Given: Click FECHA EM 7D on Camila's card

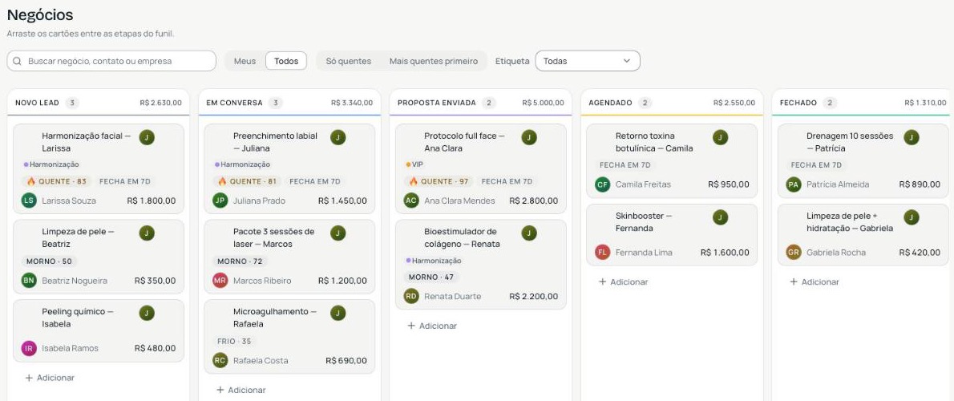Looking at the screenshot, I should click(625, 165).
